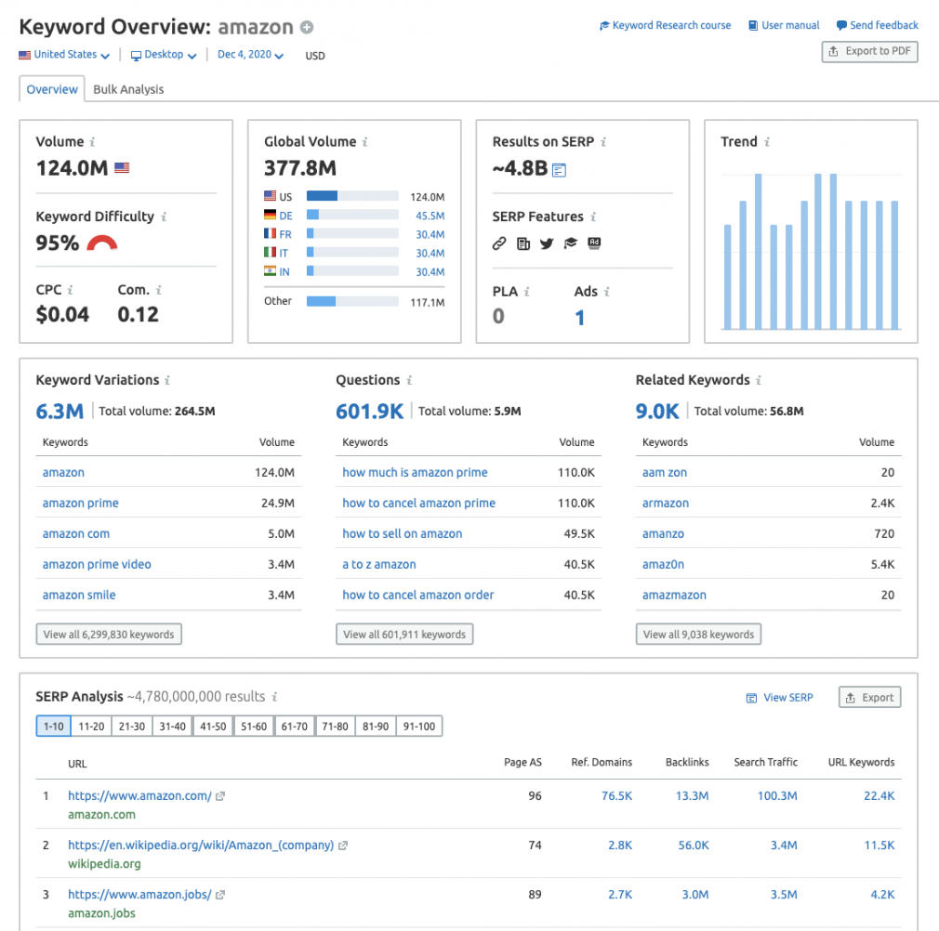
Task: Open the Desktop device dropdown
Action: click(164, 55)
